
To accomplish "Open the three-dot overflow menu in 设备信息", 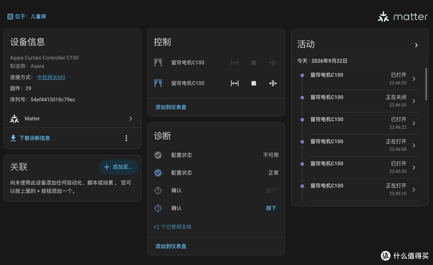I will (126, 138).
